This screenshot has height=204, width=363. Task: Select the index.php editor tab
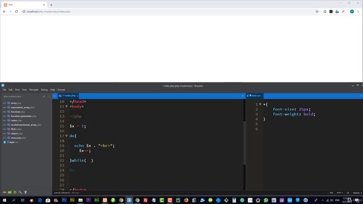tap(69, 96)
